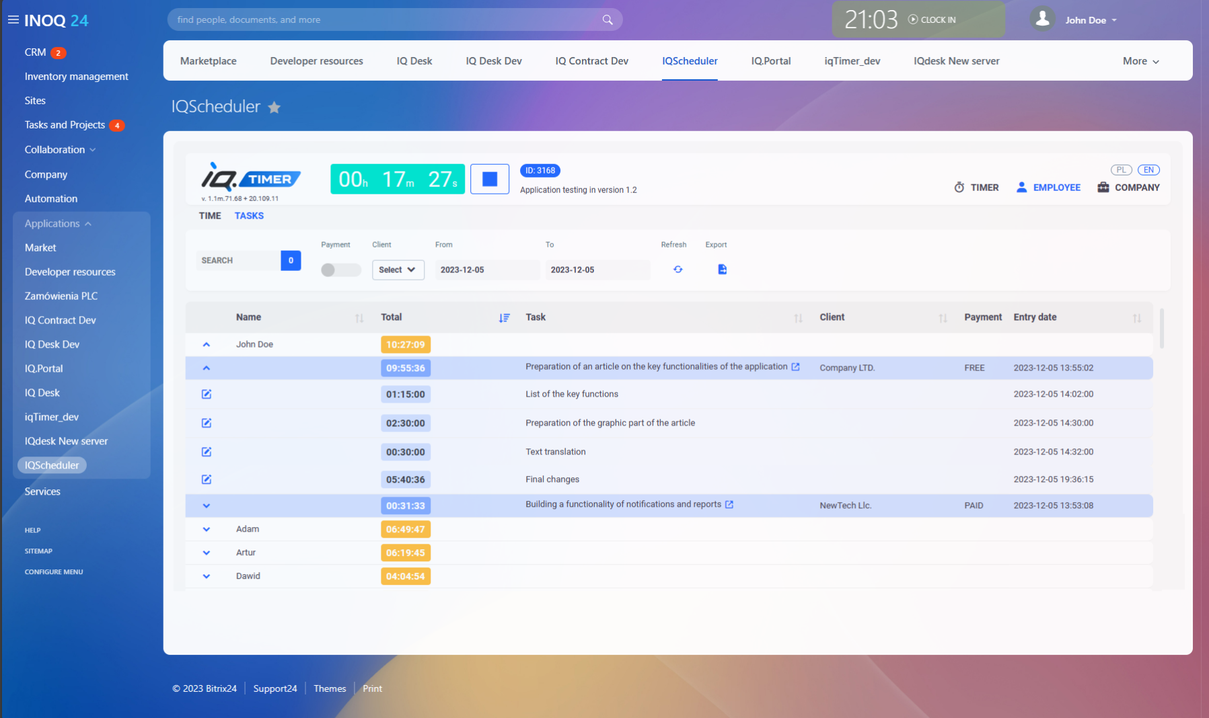Sort table by Total column
1209x718 pixels.
click(x=504, y=318)
